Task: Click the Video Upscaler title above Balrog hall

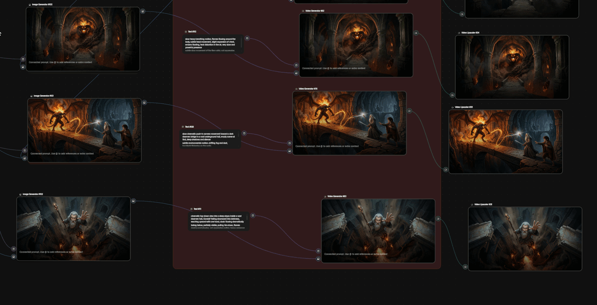Action: pos(470,33)
